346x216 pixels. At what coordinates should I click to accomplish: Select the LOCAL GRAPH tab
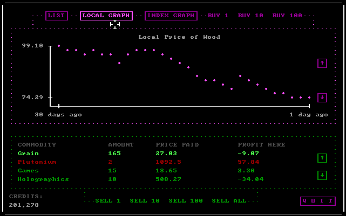tap(106, 16)
